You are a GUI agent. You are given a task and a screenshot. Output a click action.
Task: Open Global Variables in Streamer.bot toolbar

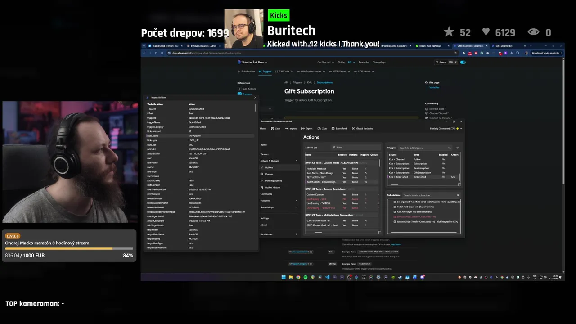(362, 129)
